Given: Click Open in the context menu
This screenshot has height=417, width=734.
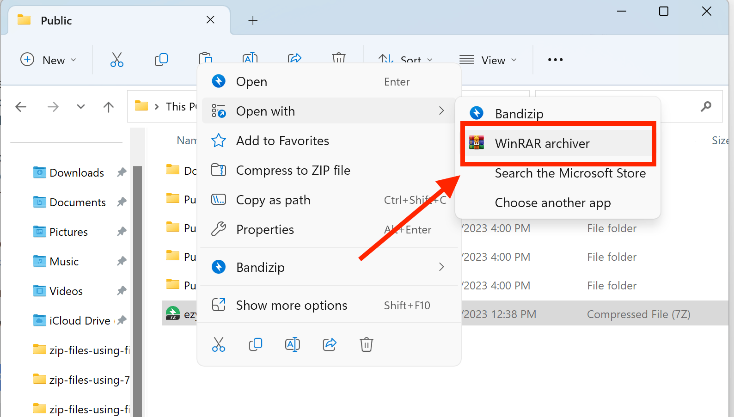Looking at the screenshot, I should [329, 82].
